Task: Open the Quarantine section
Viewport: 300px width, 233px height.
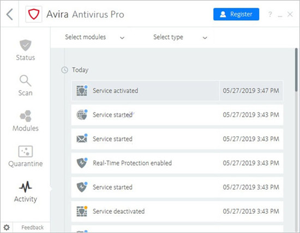Action: pos(26,156)
